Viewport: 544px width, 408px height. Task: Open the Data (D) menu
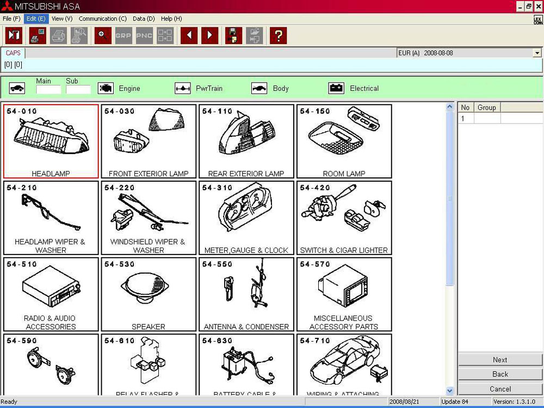click(x=144, y=18)
